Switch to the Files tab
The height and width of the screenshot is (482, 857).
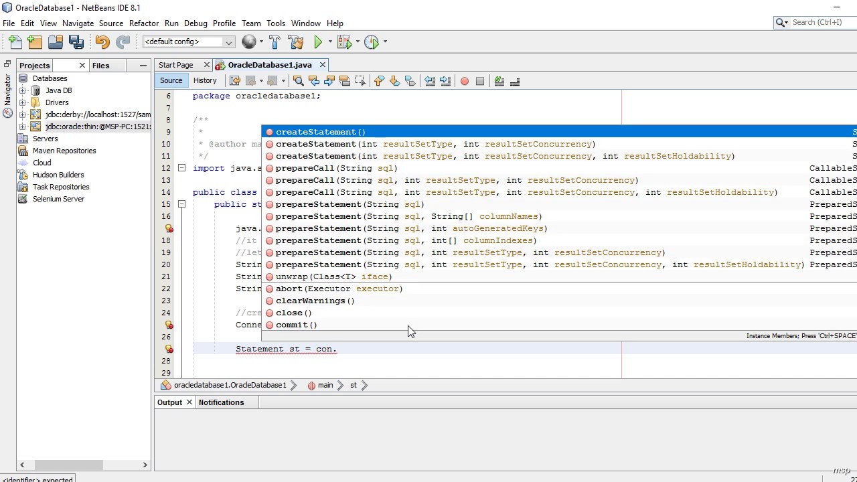(x=101, y=66)
